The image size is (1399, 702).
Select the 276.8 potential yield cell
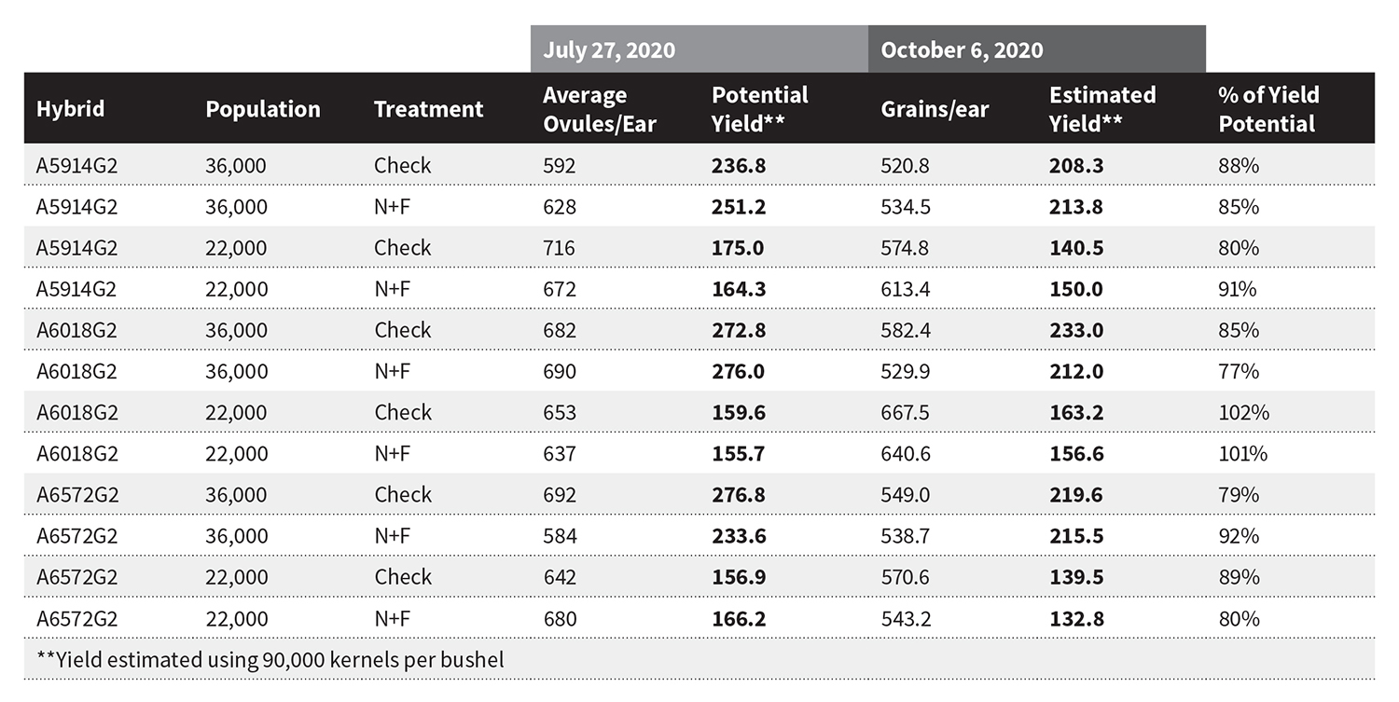tap(739, 494)
